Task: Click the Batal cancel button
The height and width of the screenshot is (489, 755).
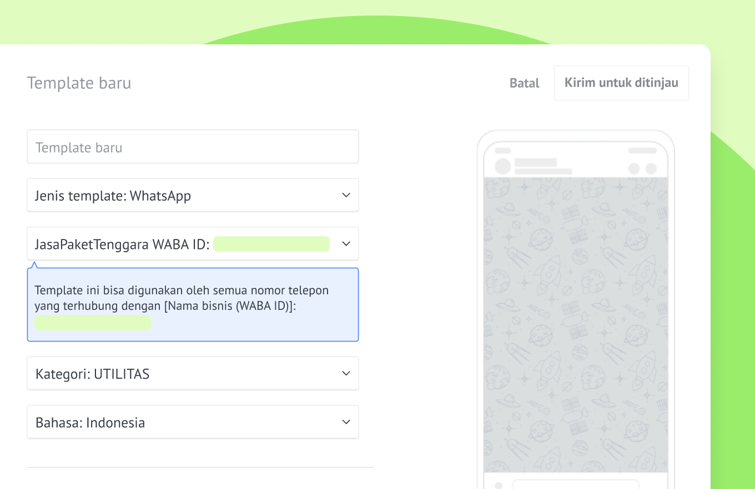Action: (524, 83)
